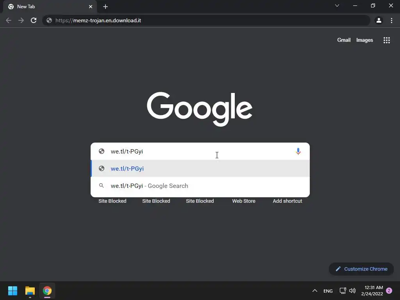Open the Web Store shortcut
This screenshot has width=400, height=300.
click(244, 201)
